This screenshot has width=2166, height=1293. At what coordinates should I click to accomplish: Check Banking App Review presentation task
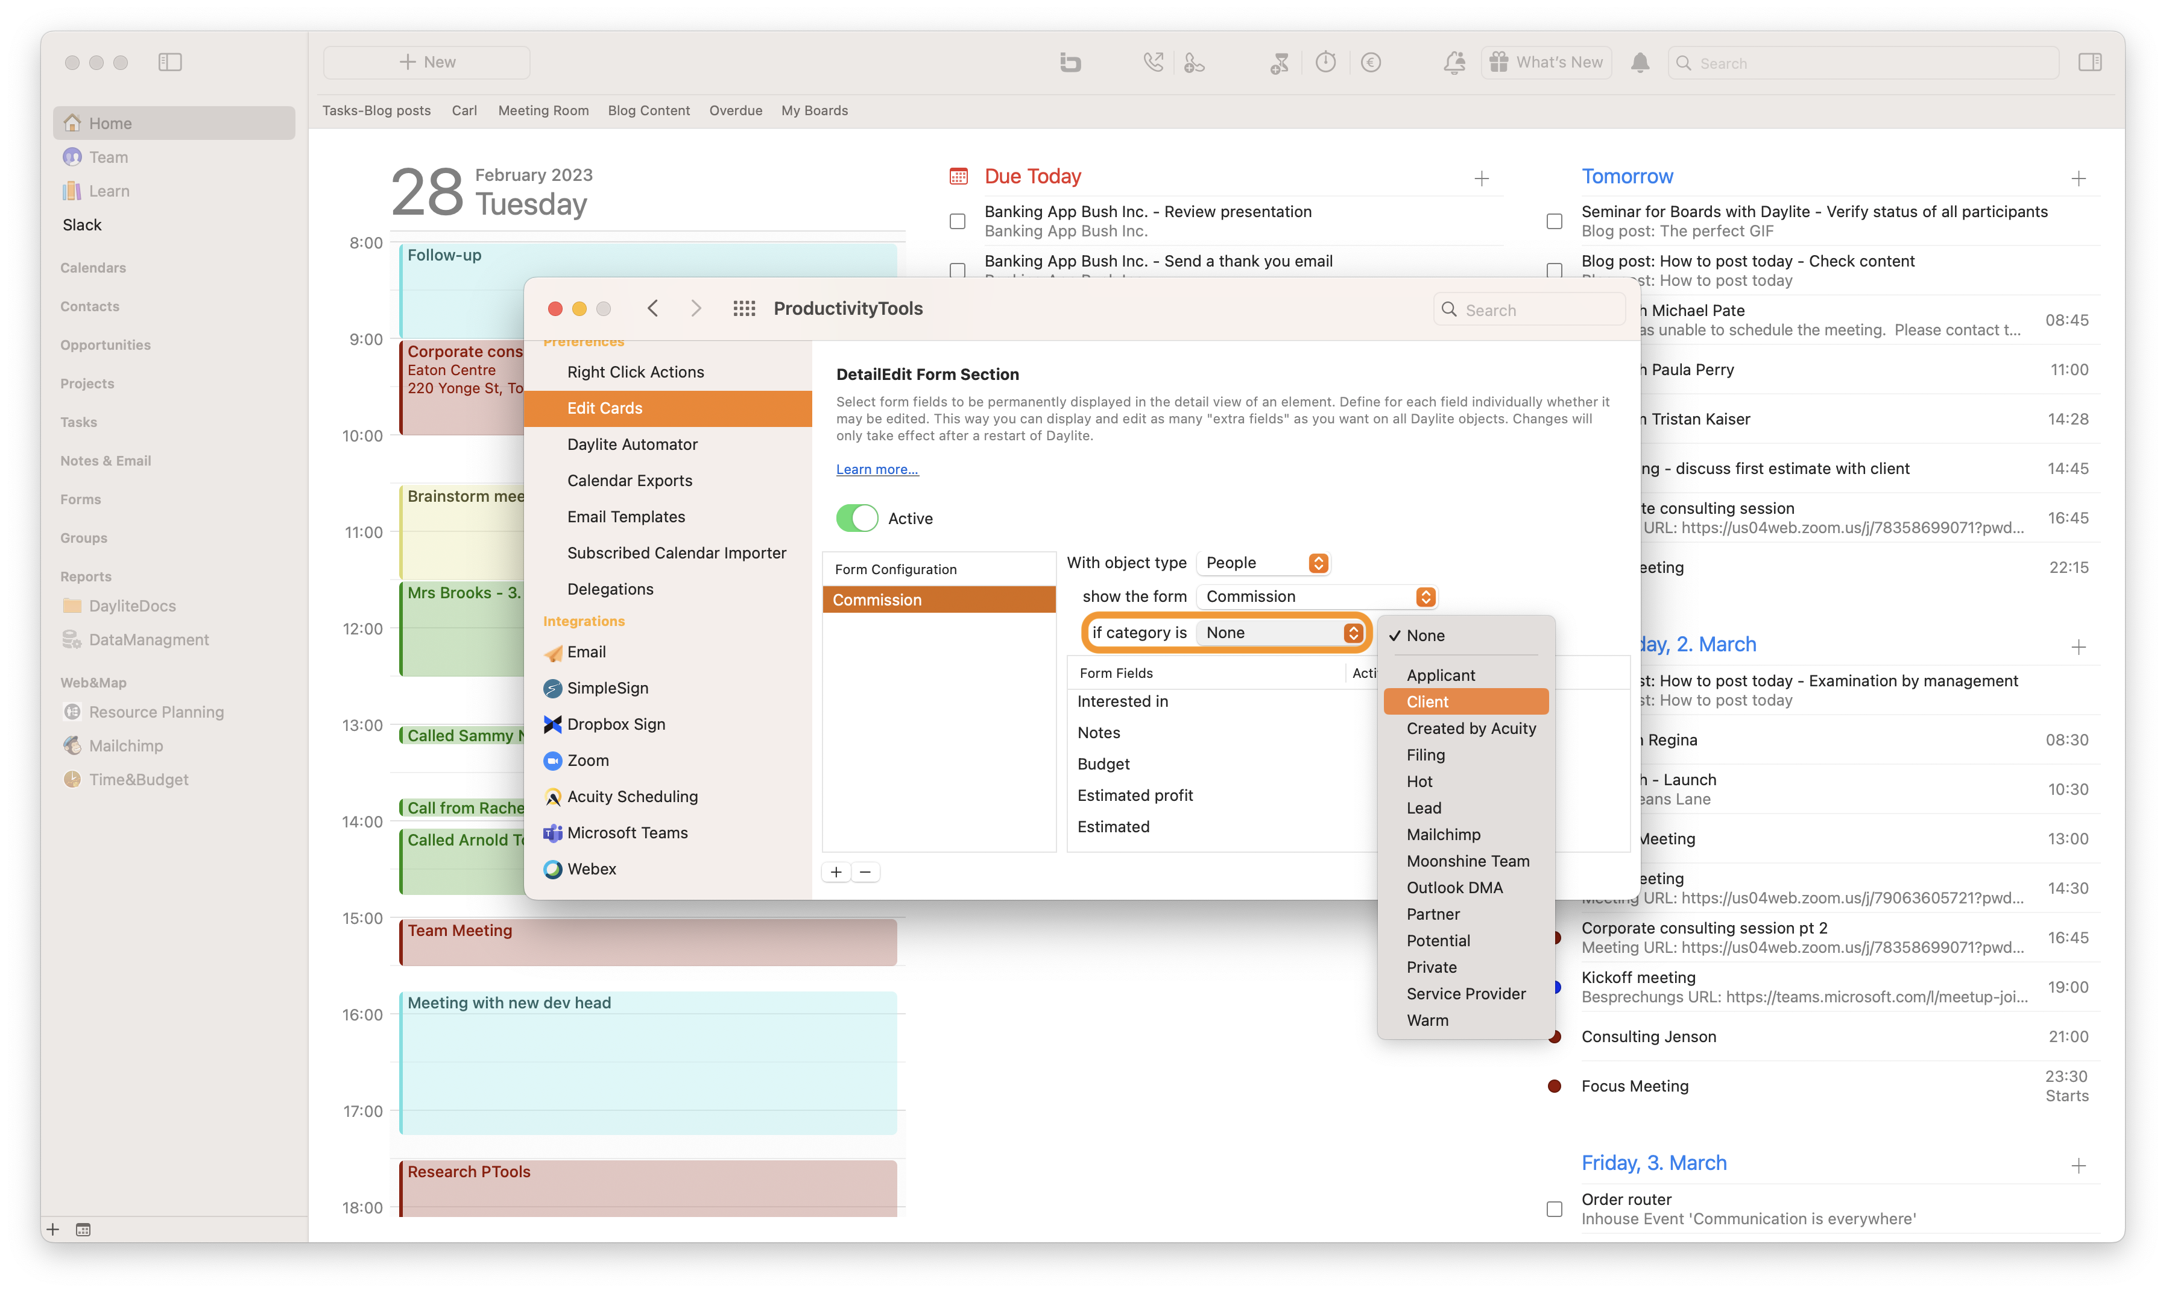[957, 221]
